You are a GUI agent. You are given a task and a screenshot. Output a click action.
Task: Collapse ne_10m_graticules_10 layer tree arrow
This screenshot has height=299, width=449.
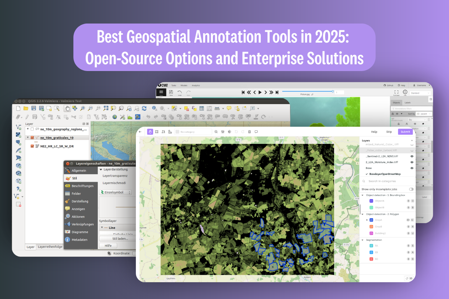(x=28, y=138)
